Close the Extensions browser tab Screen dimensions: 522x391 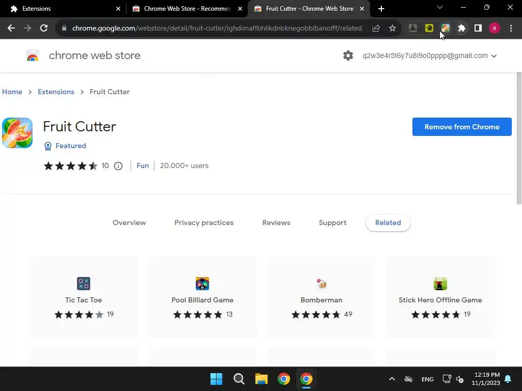coord(118,9)
